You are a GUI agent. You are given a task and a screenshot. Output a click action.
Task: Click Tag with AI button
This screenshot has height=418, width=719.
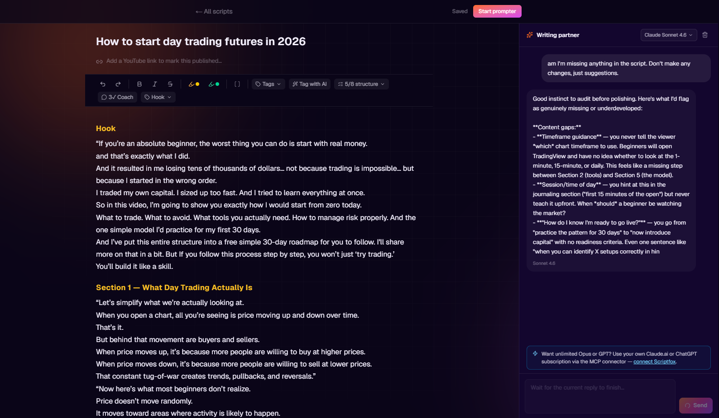coord(310,84)
